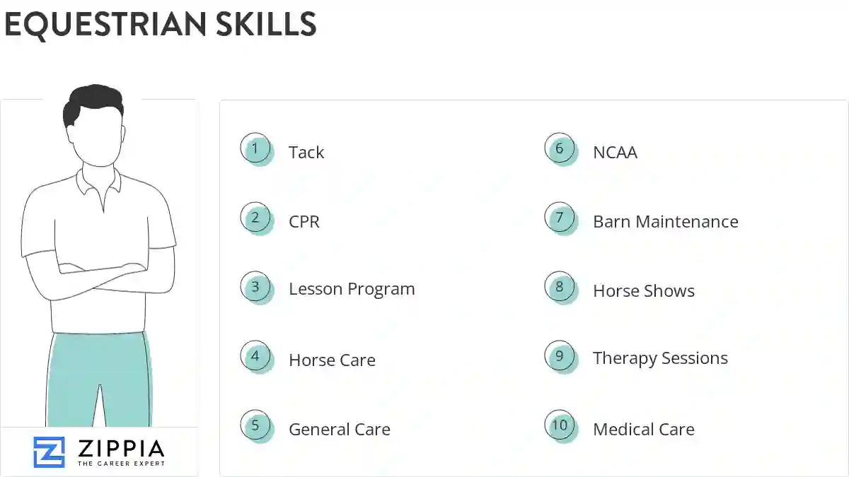The image size is (849, 477).
Task: Click the Zippia logo icon
Action: click(49, 452)
